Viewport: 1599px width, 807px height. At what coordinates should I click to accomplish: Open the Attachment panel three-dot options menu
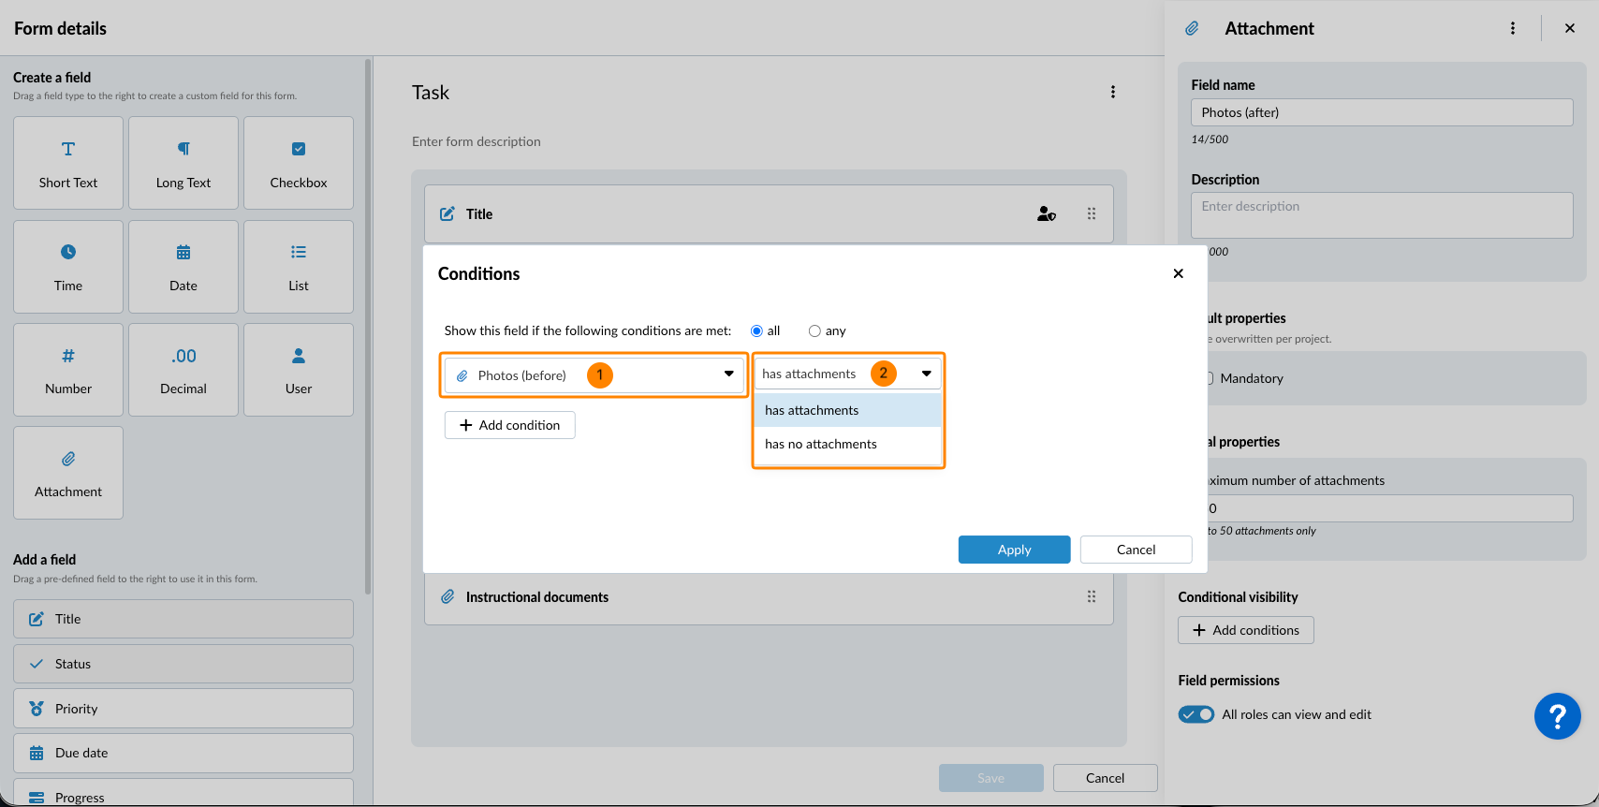[1512, 28]
